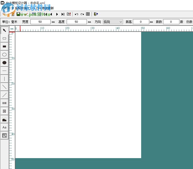The image size is (193, 169).
Task: Select the arrow pointer tool
Action: click(x=5, y=30)
